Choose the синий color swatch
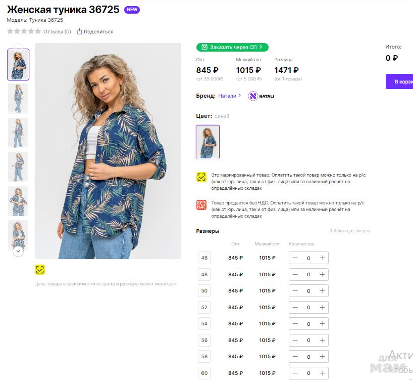 (x=208, y=142)
